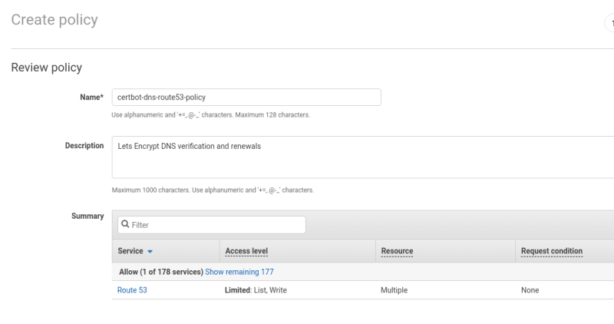Screen dimensions: 614x324
Task: Click the Review policy heading
Action: click(x=47, y=68)
